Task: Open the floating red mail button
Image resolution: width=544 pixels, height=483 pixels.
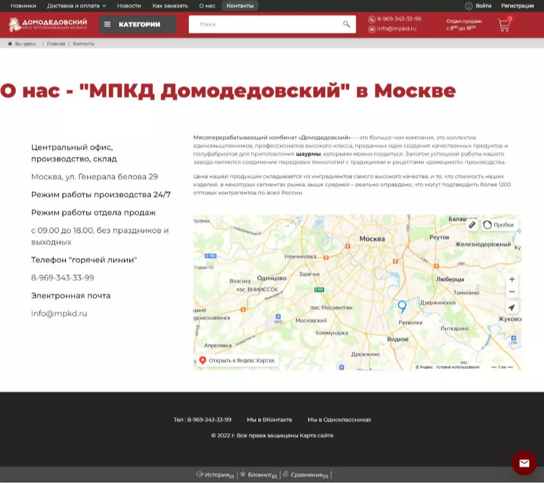Action: 524,463
